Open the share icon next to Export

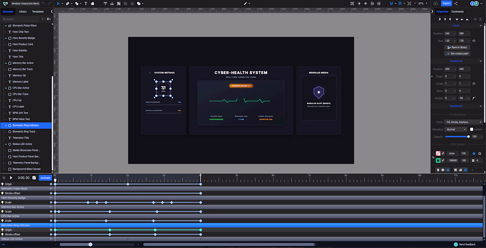456,4
